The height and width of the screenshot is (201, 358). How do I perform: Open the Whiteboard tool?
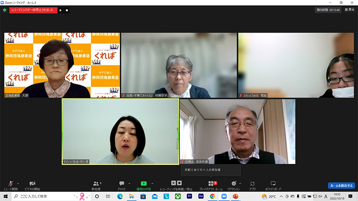point(273,184)
